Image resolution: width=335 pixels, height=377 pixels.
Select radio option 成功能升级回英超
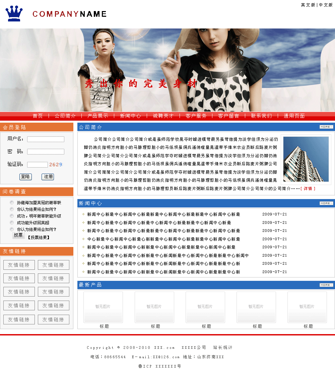coord(12,223)
